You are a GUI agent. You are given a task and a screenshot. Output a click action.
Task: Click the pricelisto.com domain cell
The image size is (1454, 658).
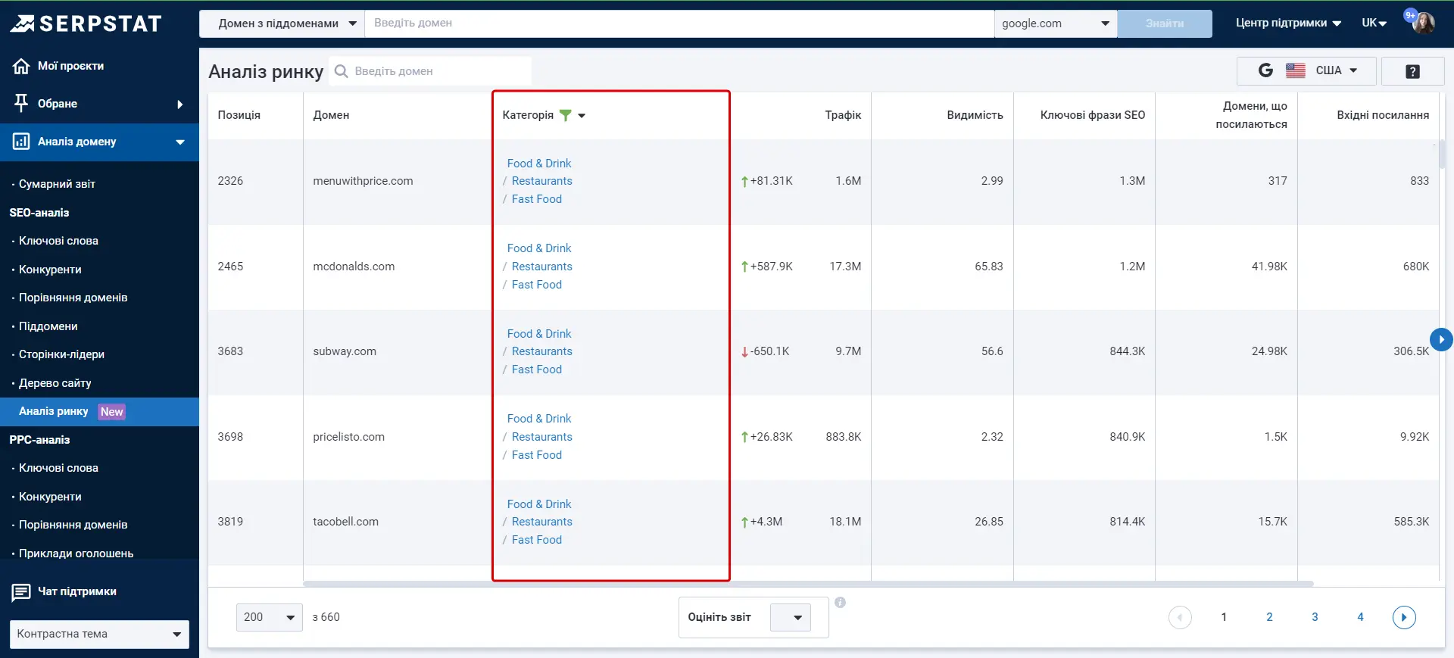[x=348, y=437]
